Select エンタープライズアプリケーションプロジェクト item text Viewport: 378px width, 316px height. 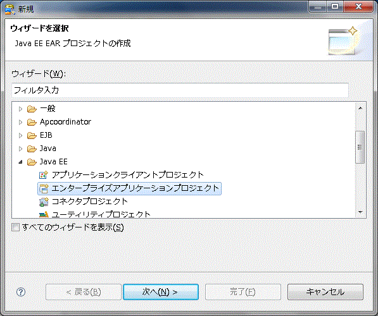pos(135,188)
